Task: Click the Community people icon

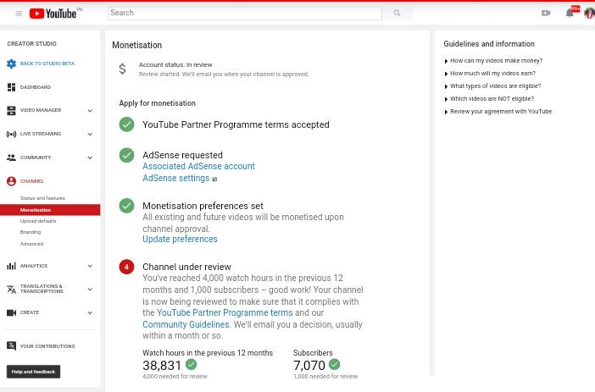Action: [x=11, y=157]
